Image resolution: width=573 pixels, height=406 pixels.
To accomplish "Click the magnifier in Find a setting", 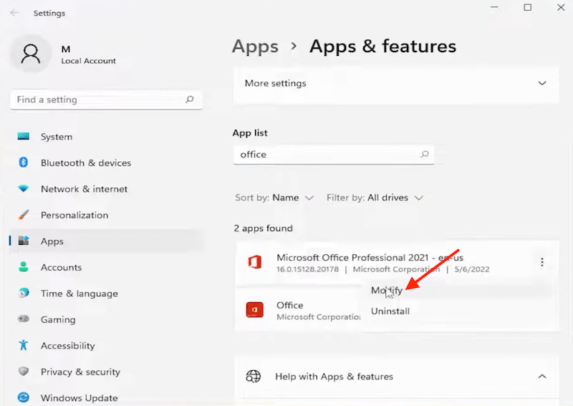I will (x=189, y=100).
